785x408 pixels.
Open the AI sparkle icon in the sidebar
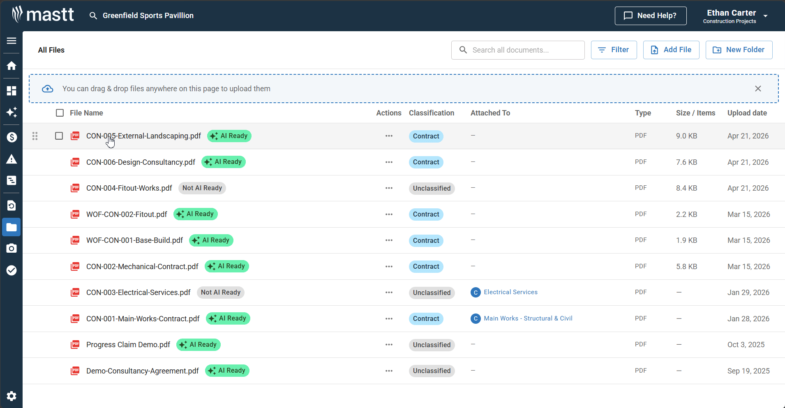tap(12, 112)
